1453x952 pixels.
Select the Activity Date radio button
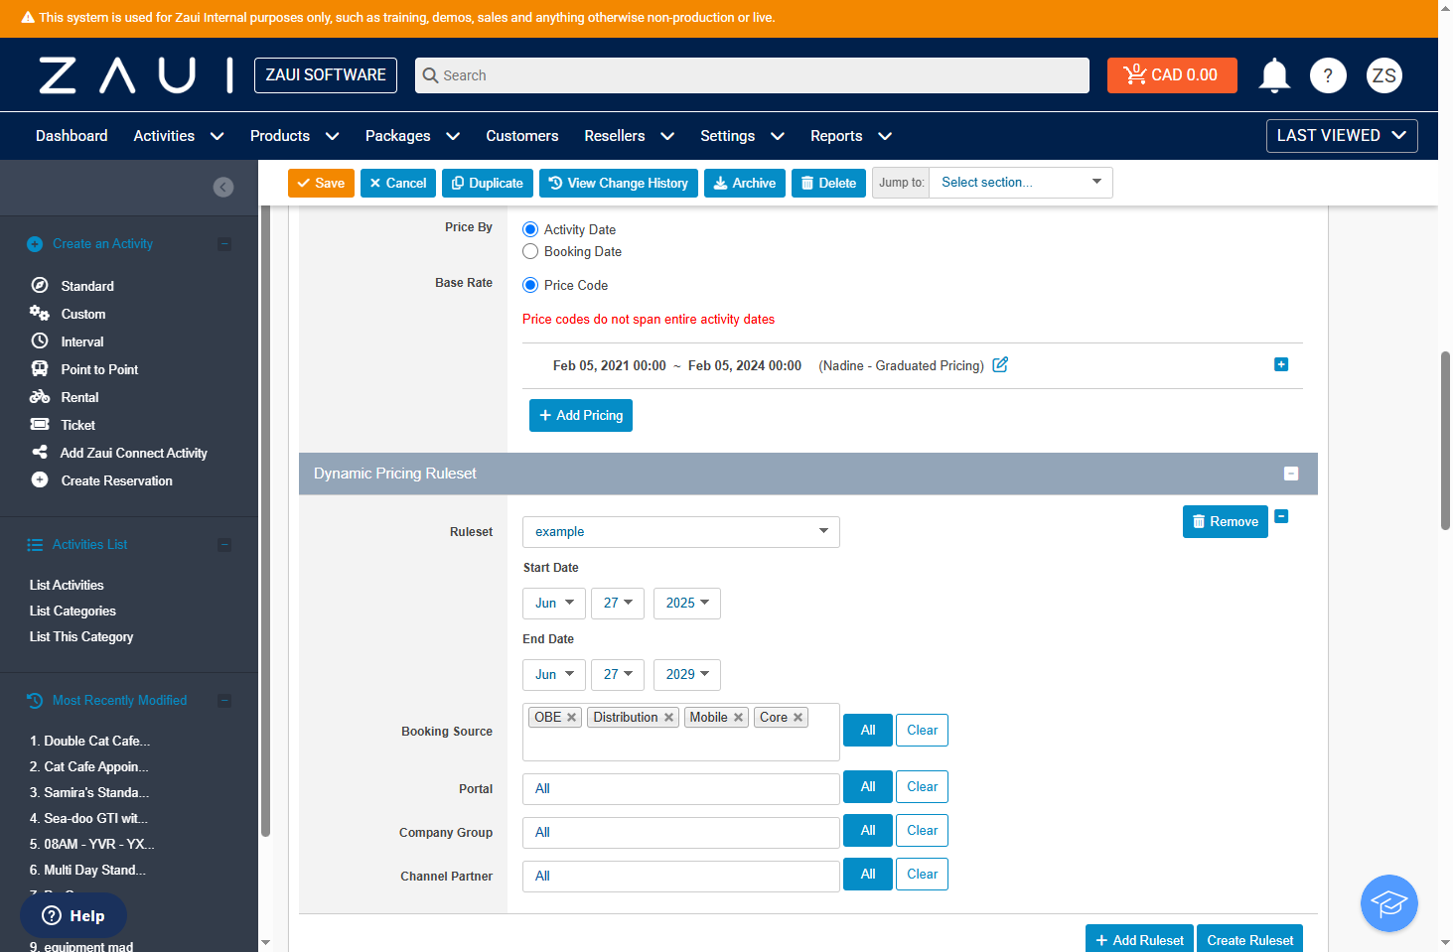(x=530, y=229)
